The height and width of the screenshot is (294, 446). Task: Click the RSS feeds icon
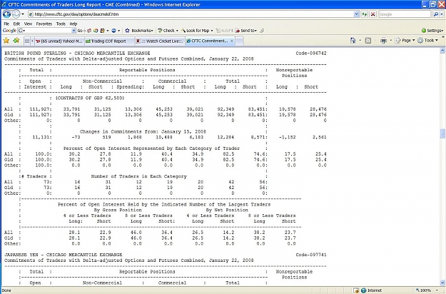(368, 41)
